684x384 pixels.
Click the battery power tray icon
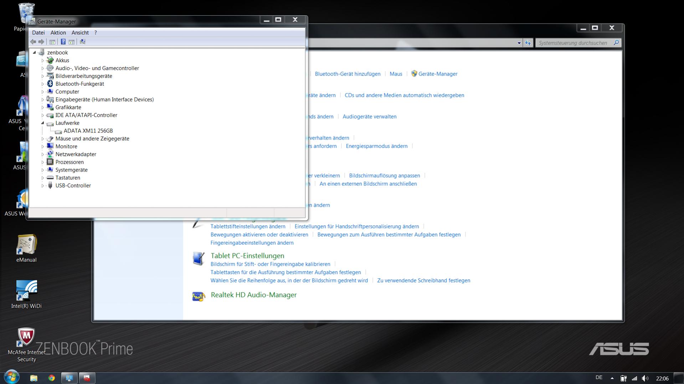click(623, 378)
